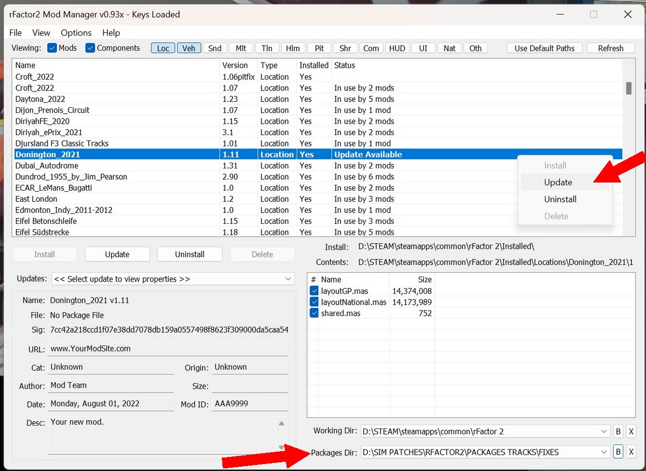Image resolution: width=646 pixels, height=471 pixels.
Task: Click into the URL field
Action: pos(168,349)
